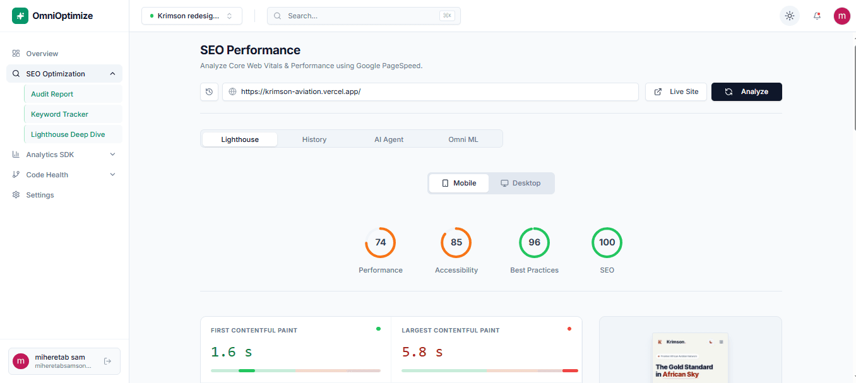Open the Settings page

(64, 195)
